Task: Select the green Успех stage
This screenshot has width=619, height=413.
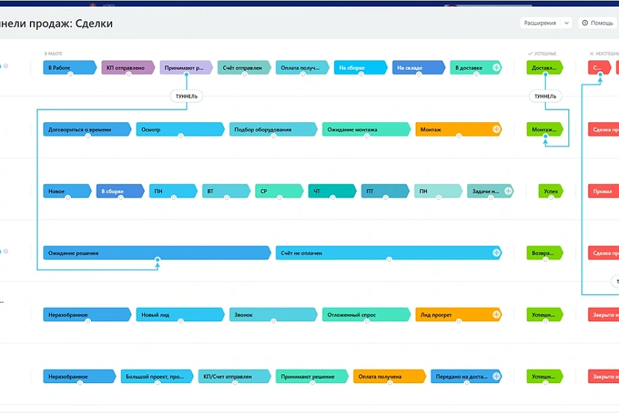Action: 551,191
